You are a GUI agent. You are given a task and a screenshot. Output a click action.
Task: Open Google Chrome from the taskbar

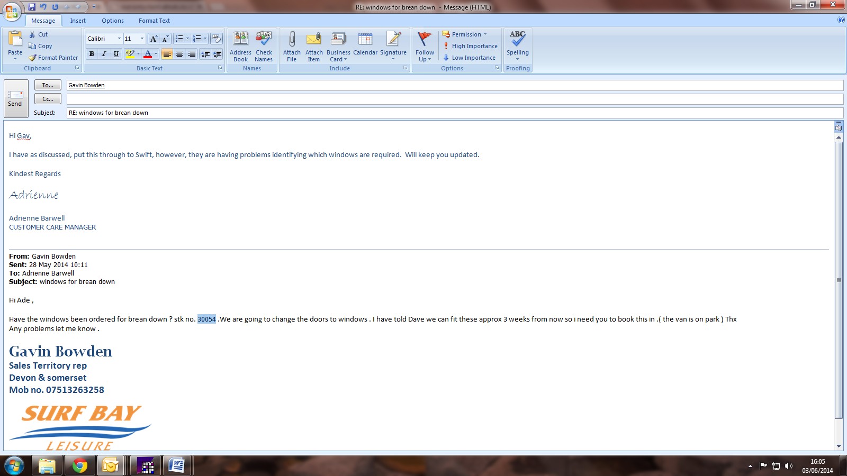tap(80, 465)
